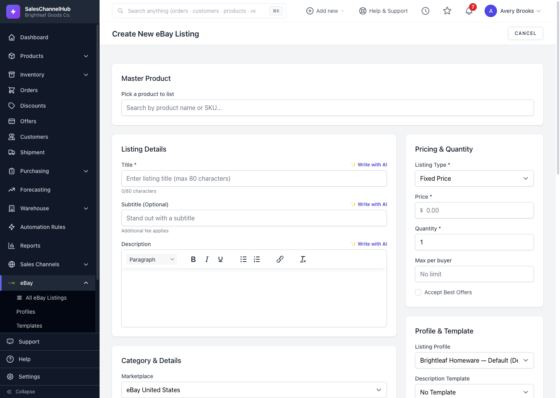The height and width of the screenshot is (398, 560).
Task: Open Forecasting in sidebar
Action: pos(47,190)
